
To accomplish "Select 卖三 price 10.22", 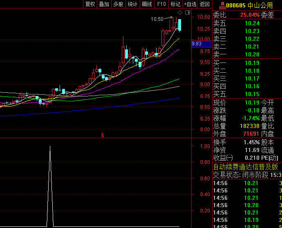I will pyautogui.click(x=252, y=39).
